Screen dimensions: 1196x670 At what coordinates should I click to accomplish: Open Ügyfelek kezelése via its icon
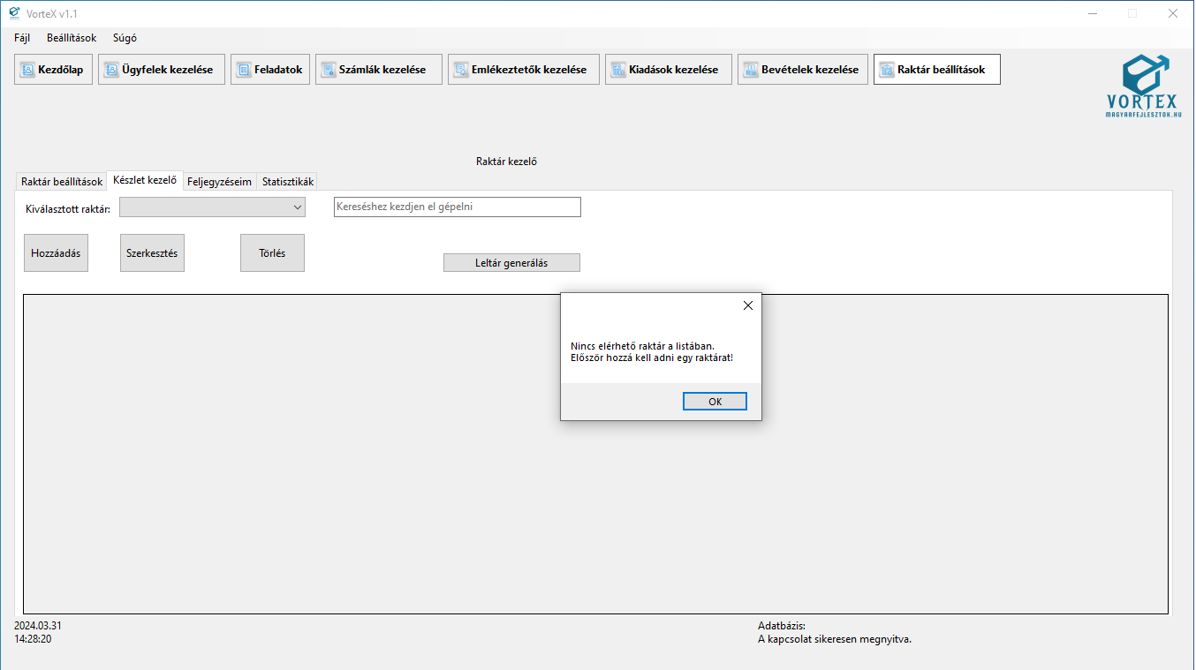(x=111, y=70)
